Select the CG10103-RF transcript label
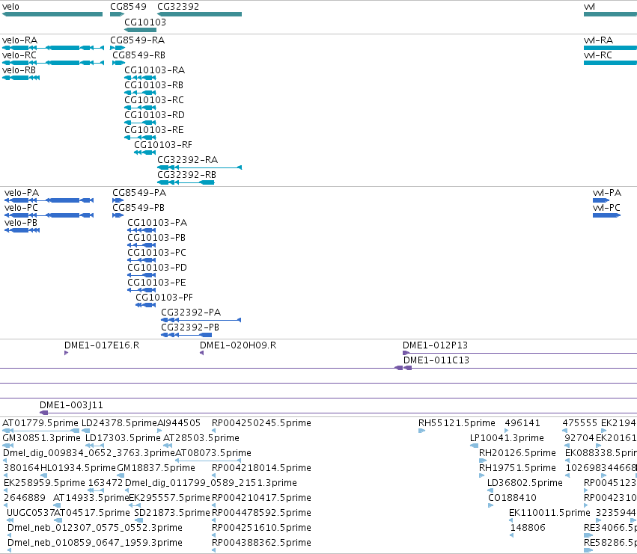The image size is (637, 554). tap(163, 145)
